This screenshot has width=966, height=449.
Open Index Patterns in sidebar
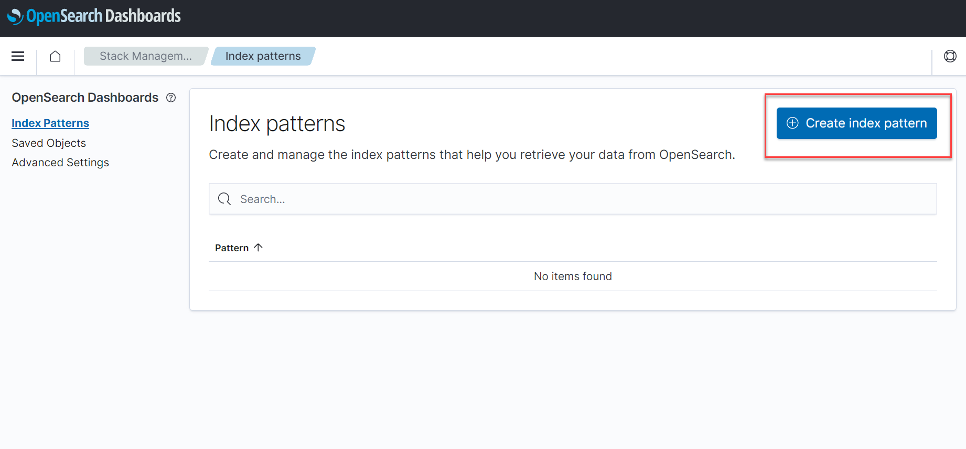point(50,123)
